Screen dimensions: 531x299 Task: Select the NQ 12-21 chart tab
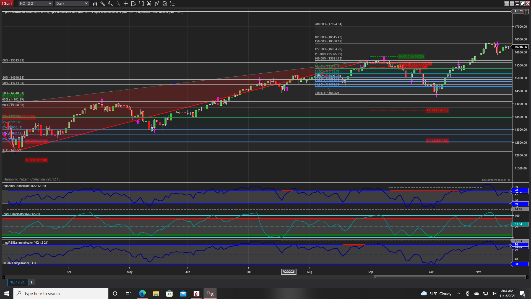(x=17, y=282)
